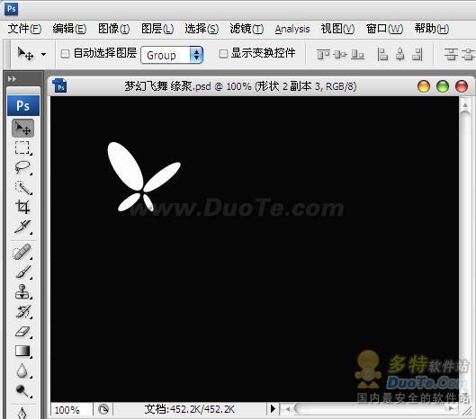This screenshot has width=476, height=419.
Task: Choose the Healing Brush tool
Action: click(22, 252)
